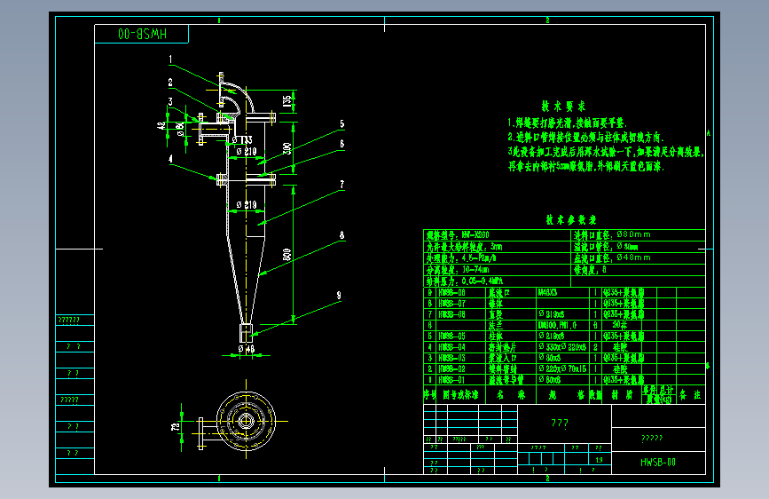The height and width of the screenshot is (499, 769).
Task: Click balloon number 1 leader label
Action: point(170,59)
